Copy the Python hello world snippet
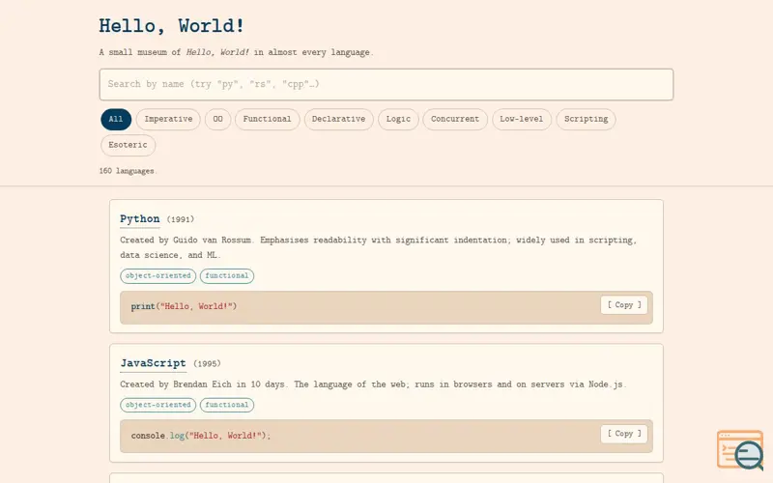The width and height of the screenshot is (773, 483). [x=624, y=305]
